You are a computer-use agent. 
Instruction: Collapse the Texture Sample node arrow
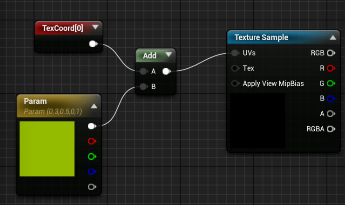(x=333, y=38)
